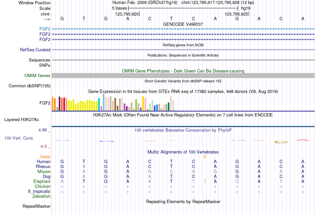Viewport: 315px width, 214px height.
Task: Click the Layered H3K27Ac track label
Action: [22, 120]
